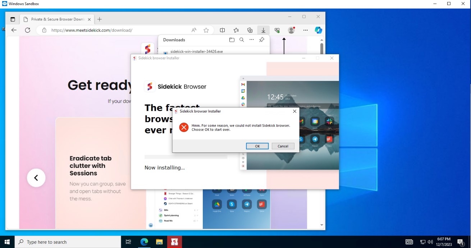Click the 'Eradicate tab clutter with Sessions' heading

coord(91,166)
